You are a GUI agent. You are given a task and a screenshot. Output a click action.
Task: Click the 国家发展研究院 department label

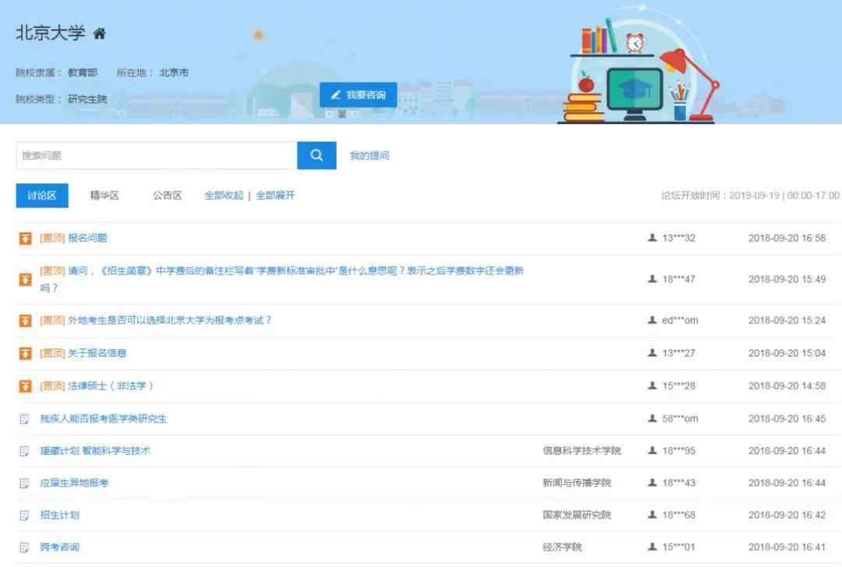(x=577, y=515)
